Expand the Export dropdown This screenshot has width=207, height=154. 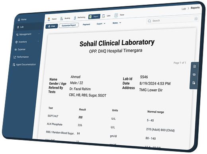coord(101,24)
